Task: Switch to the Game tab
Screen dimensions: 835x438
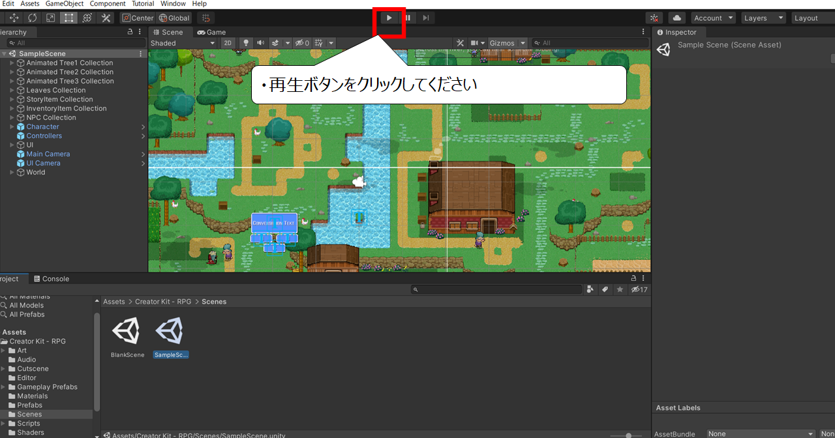Action: point(211,32)
